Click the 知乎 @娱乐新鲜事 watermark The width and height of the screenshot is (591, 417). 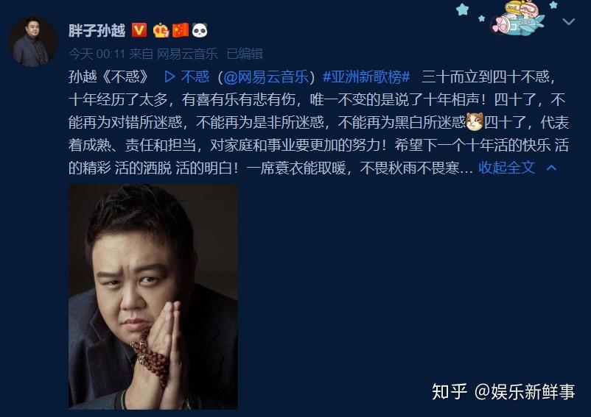point(503,391)
